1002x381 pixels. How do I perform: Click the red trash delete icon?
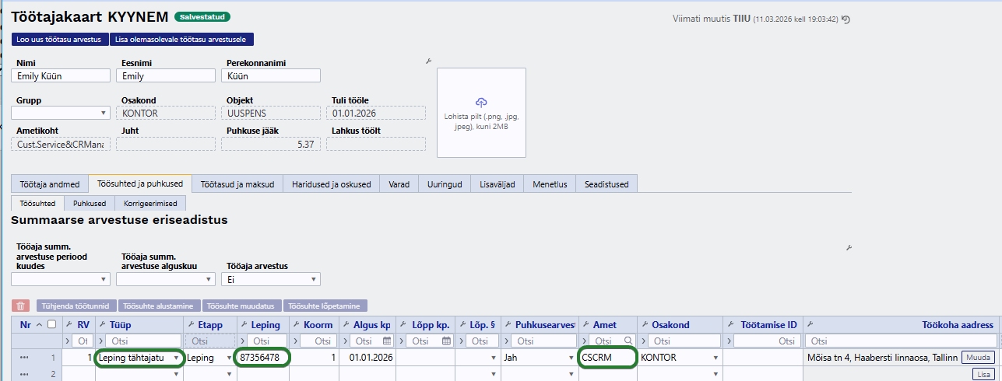coord(22,306)
